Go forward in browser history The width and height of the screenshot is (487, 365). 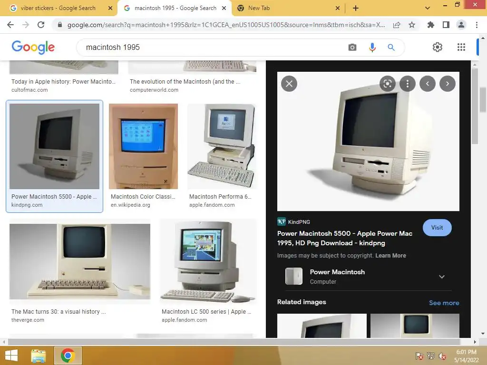(26, 25)
